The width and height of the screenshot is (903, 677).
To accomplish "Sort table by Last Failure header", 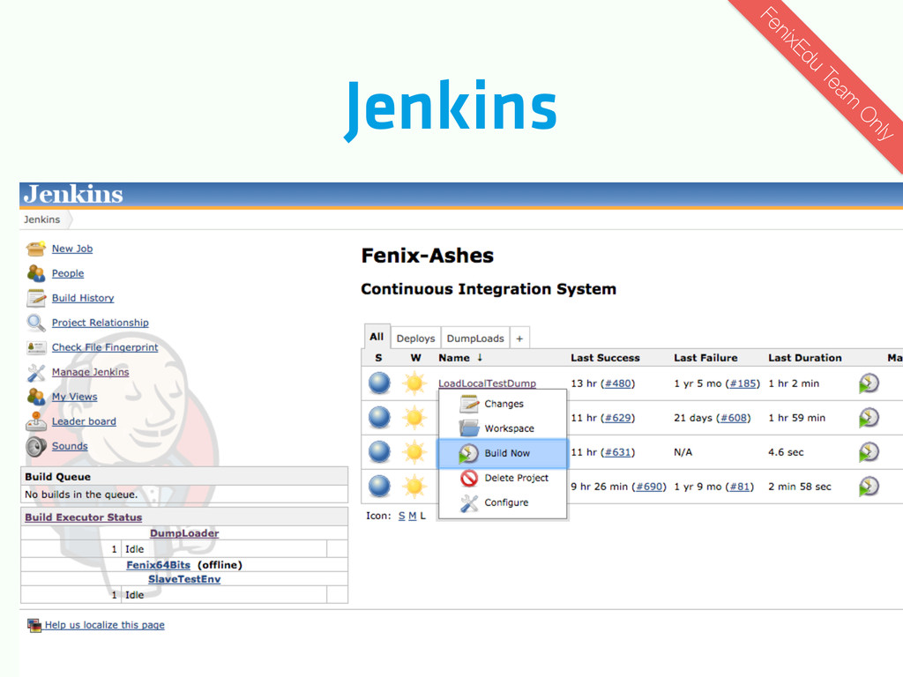I will pos(705,358).
